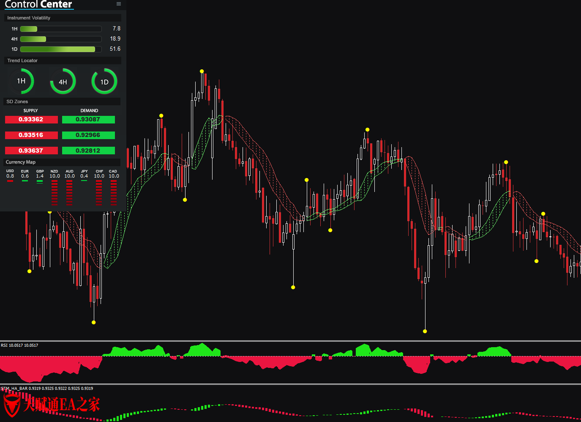Click the demand zone 0.93087 button
The width and height of the screenshot is (581, 422).
[88, 120]
